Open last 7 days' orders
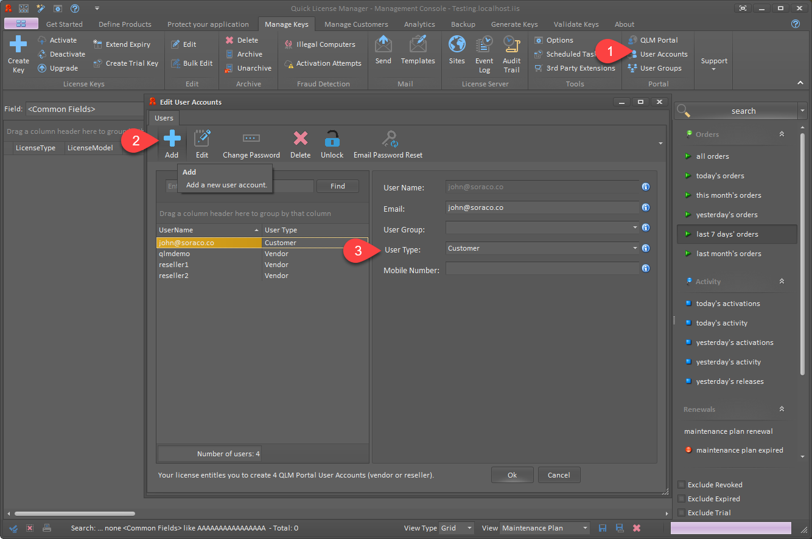 click(x=737, y=234)
